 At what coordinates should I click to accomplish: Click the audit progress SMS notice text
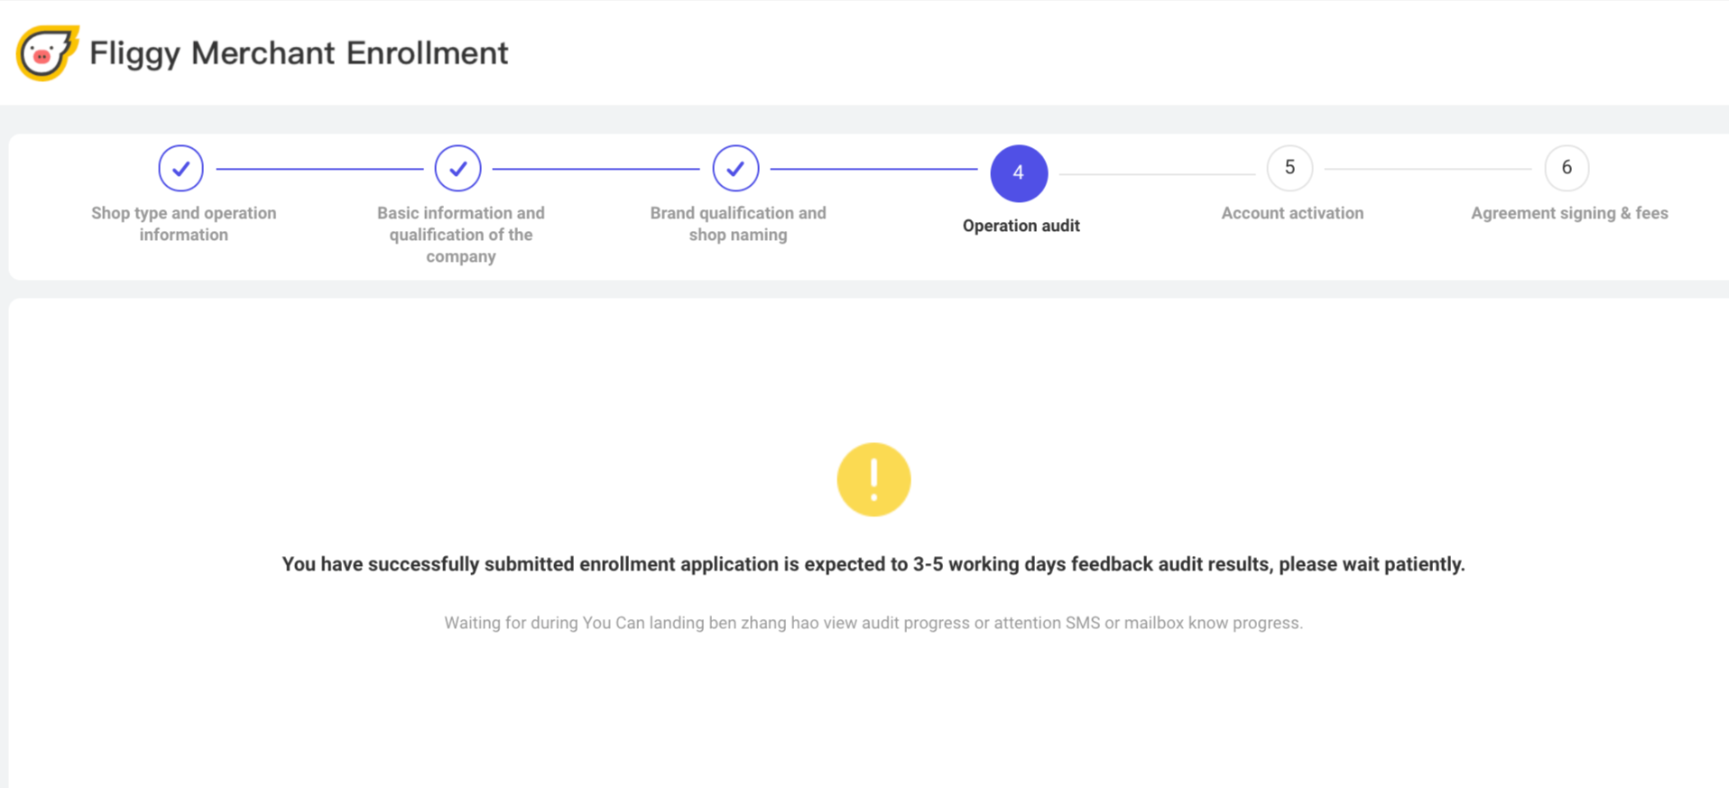874,623
